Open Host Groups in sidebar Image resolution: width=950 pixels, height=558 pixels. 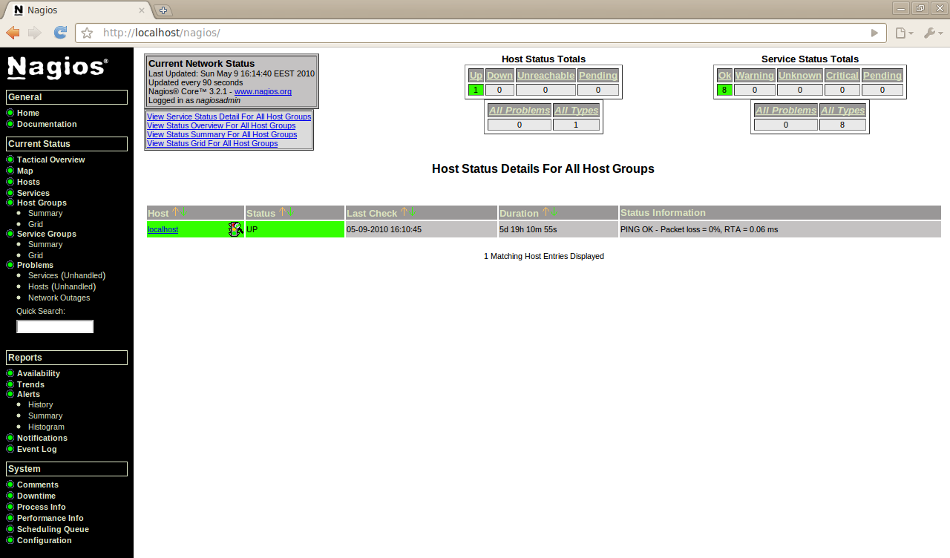(x=42, y=203)
